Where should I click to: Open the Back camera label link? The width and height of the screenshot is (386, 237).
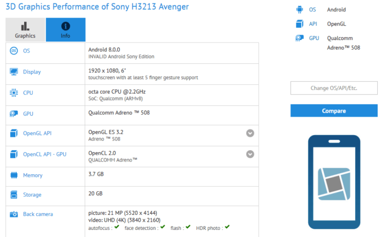point(38,214)
